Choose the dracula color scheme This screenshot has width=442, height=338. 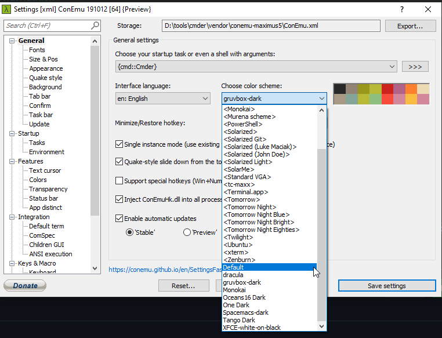270,275
